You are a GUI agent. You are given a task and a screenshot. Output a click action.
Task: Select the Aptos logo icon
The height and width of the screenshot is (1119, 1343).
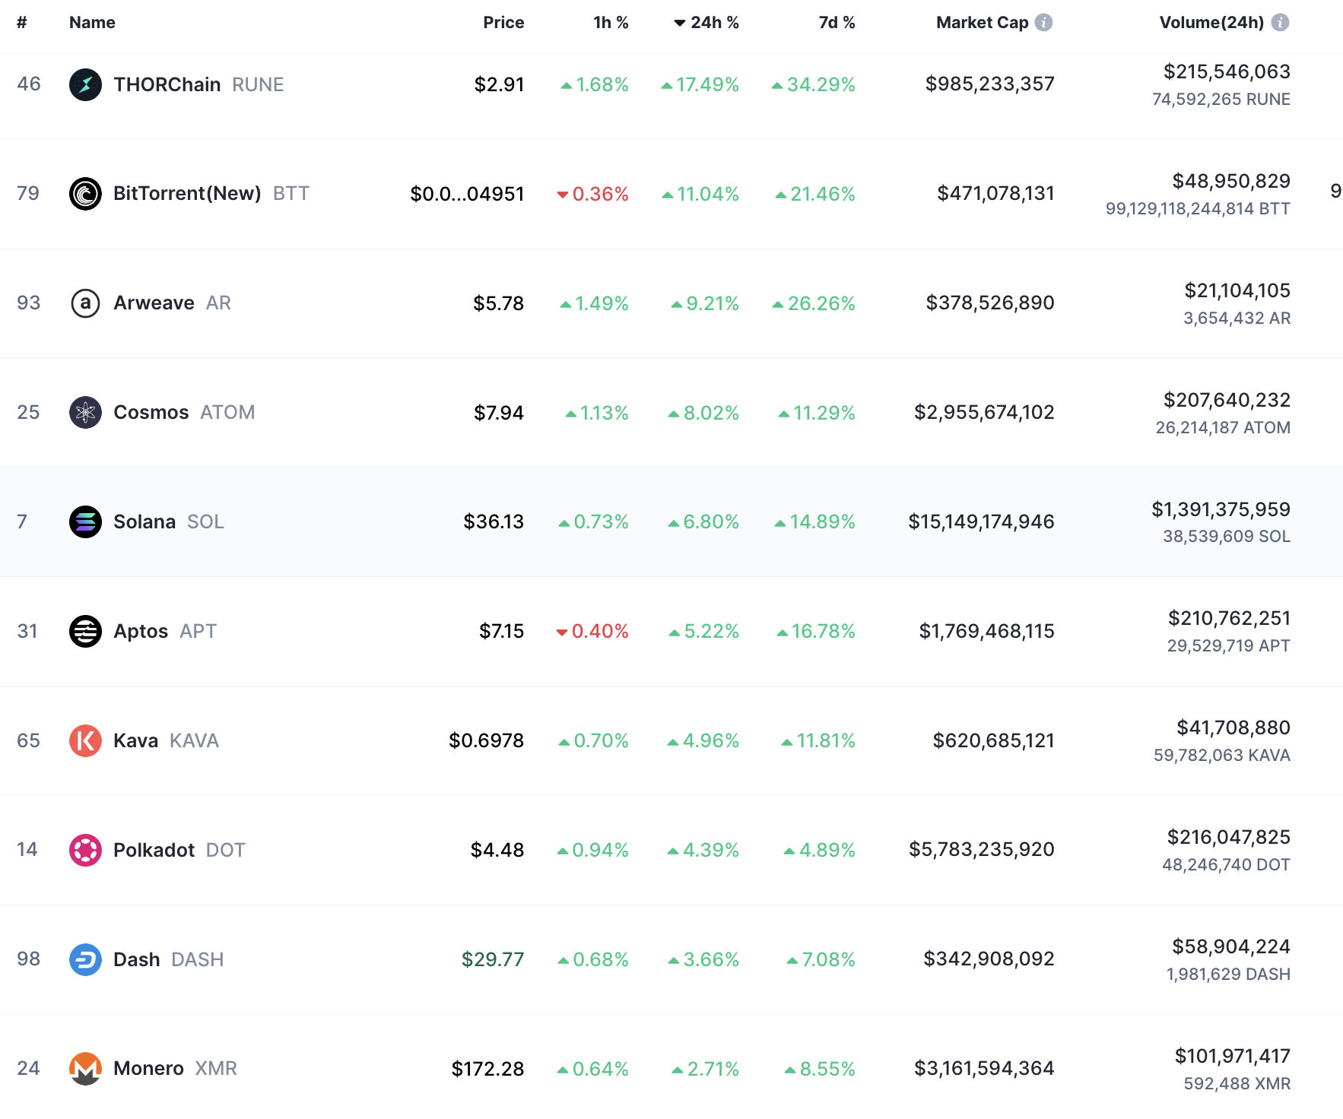85,631
